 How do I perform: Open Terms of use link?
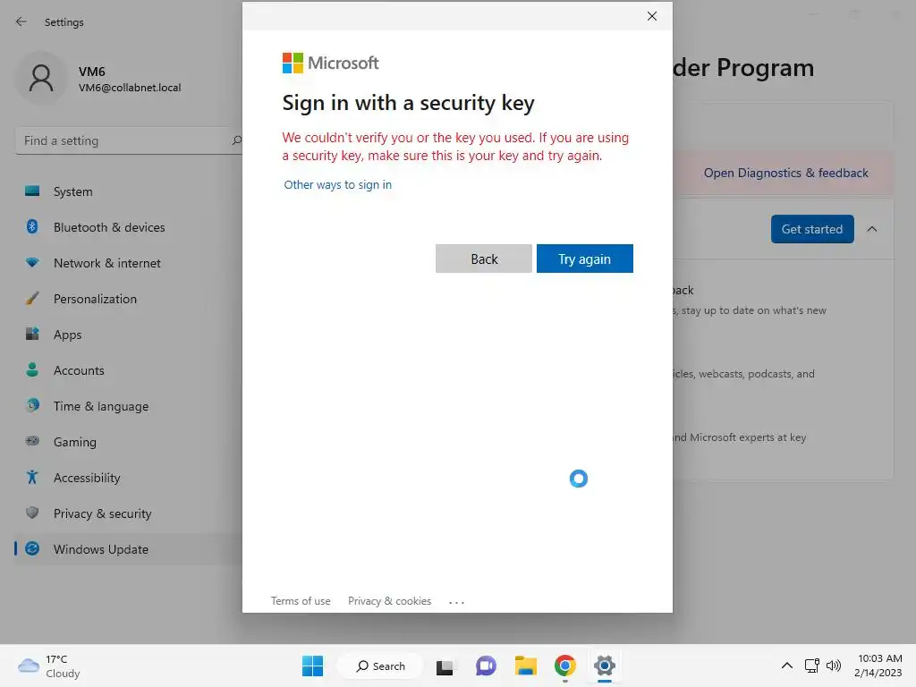pyautogui.click(x=301, y=601)
